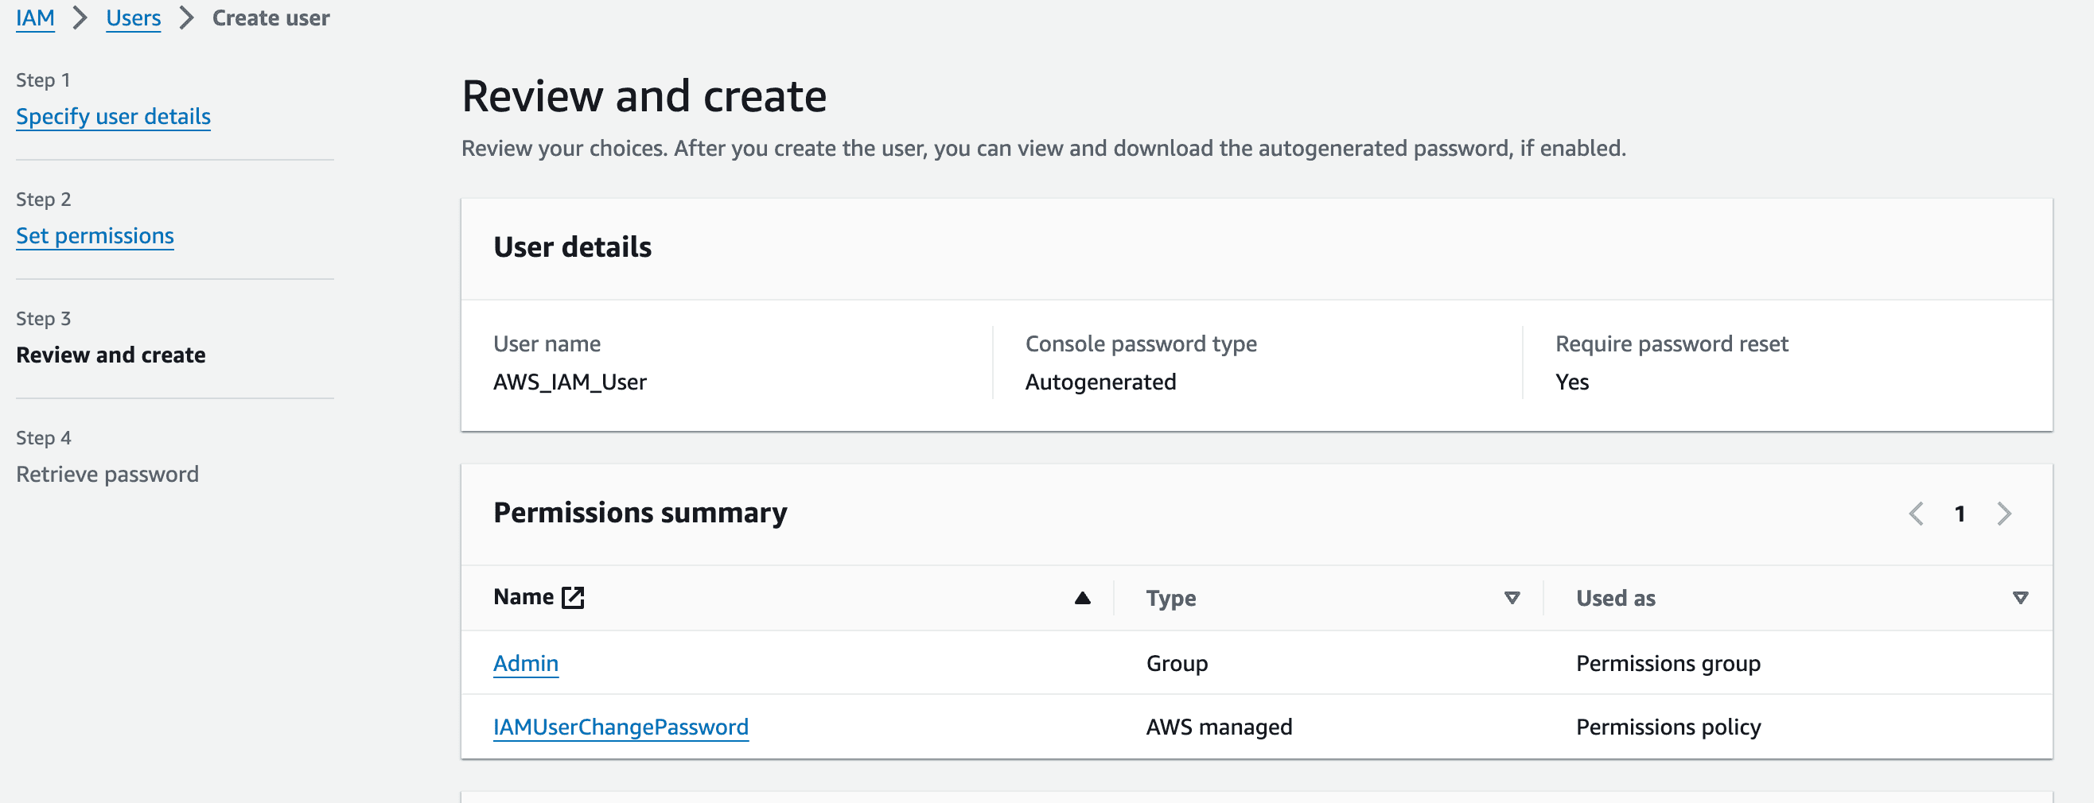
Task: Select page 1 in the pagination control
Action: pyautogui.click(x=1960, y=514)
